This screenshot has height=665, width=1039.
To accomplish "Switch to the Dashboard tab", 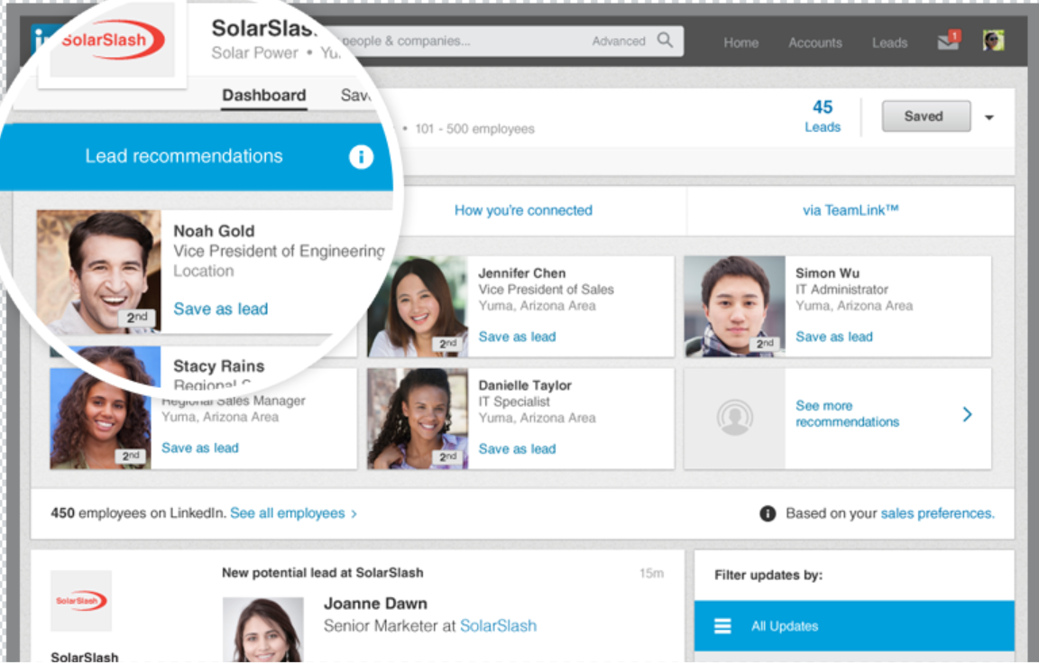I will pyautogui.click(x=263, y=96).
